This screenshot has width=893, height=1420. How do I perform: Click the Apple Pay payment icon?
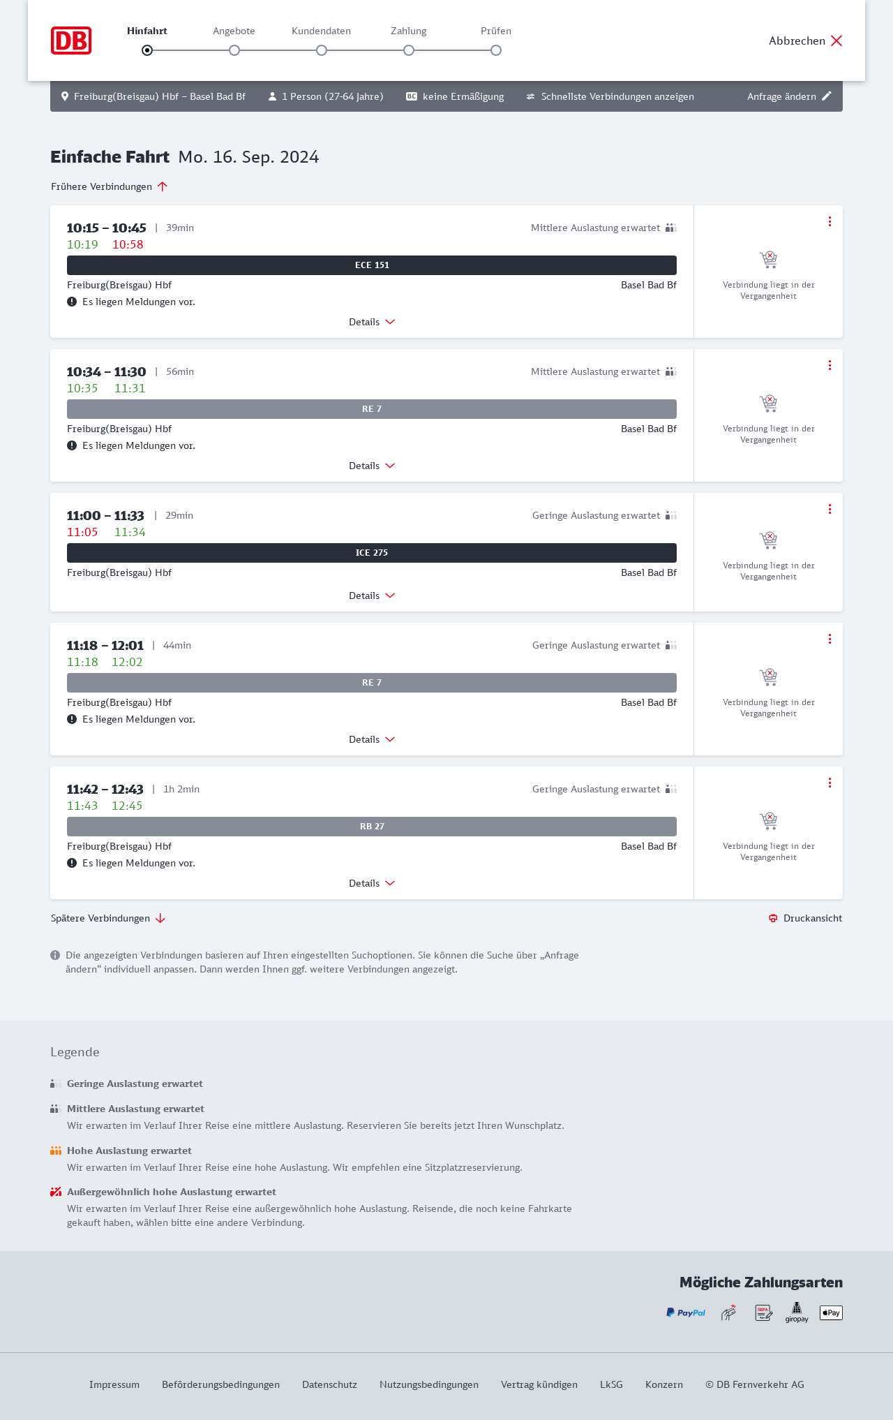click(x=831, y=1312)
